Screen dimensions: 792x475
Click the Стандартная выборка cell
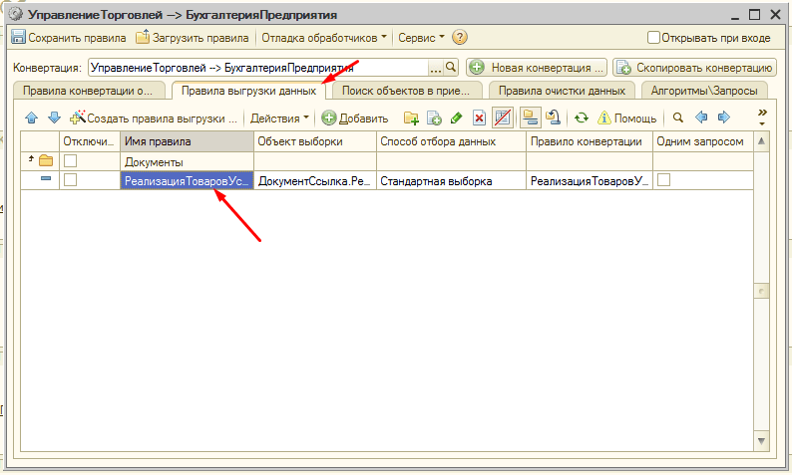coord(451,180)
